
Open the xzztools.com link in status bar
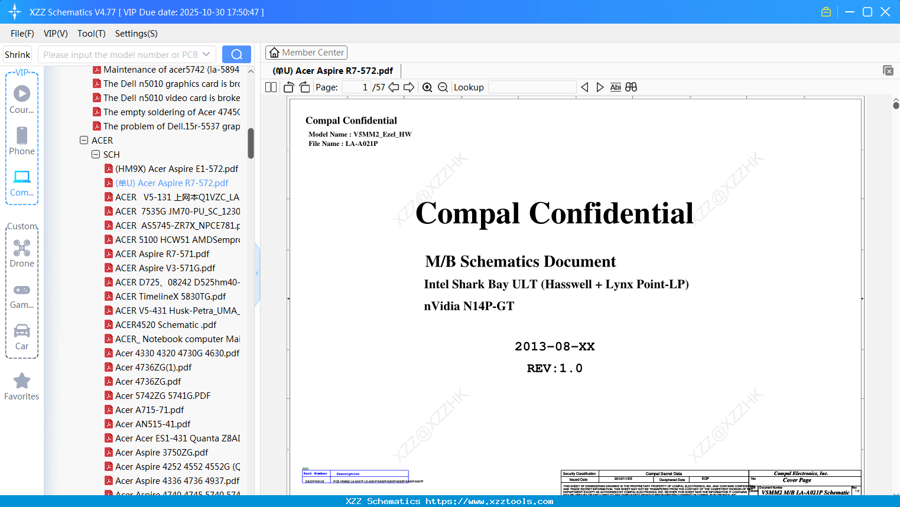[489, 501]
